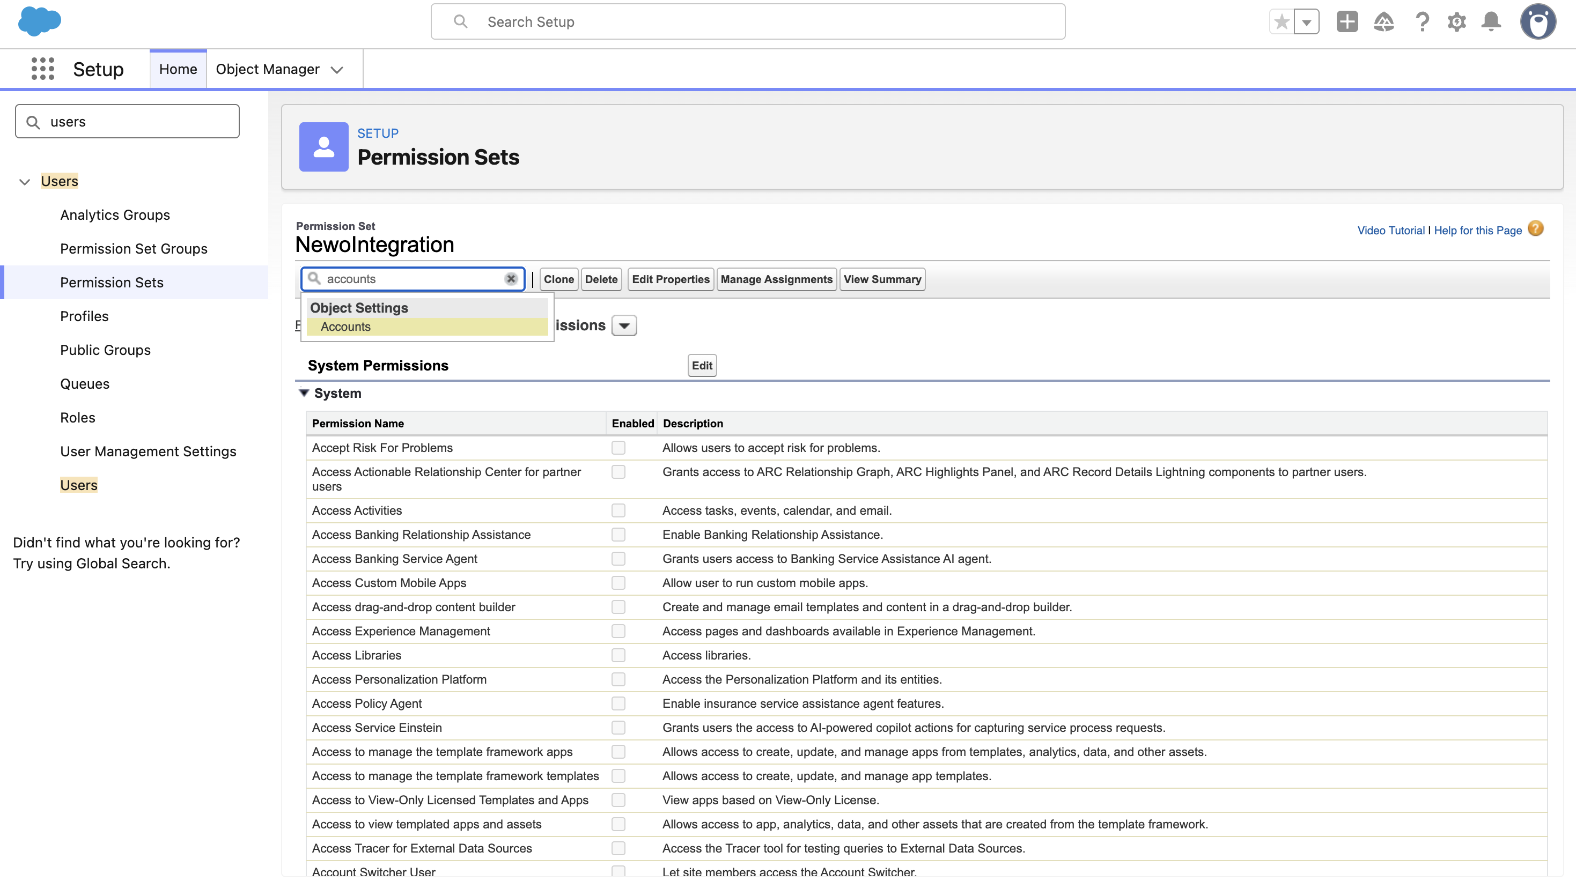Click the Quick Find box containing users
This screenshot has width=1576, height=889.
coord(127,122)
